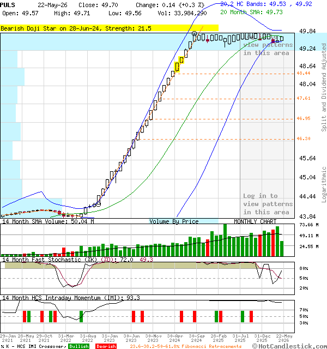
Task: Select the 29-Oct 2021 date axis label
Action: click(x=44, y=338)
